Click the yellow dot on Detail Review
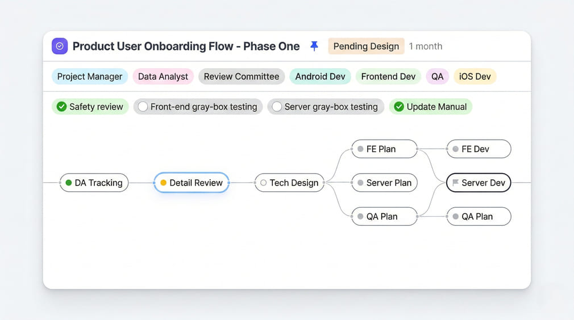574x320 pixels. [x=164, y=183]
